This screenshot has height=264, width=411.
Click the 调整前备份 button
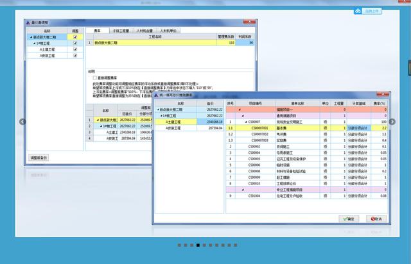pos(39,158)
